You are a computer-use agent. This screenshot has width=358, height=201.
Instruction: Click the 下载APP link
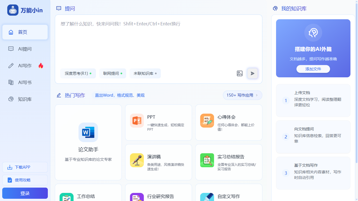click(x=25, y=167)
